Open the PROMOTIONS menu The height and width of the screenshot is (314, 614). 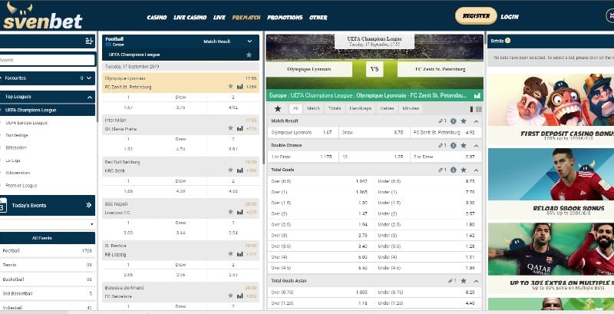coord(285,17)
